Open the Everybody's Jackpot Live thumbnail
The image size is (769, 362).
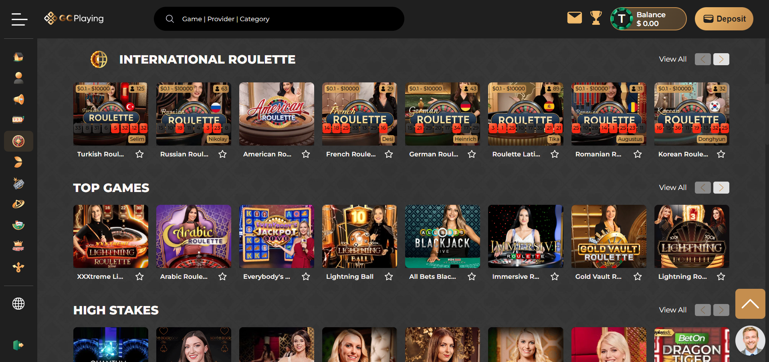(x=277, y=236)
